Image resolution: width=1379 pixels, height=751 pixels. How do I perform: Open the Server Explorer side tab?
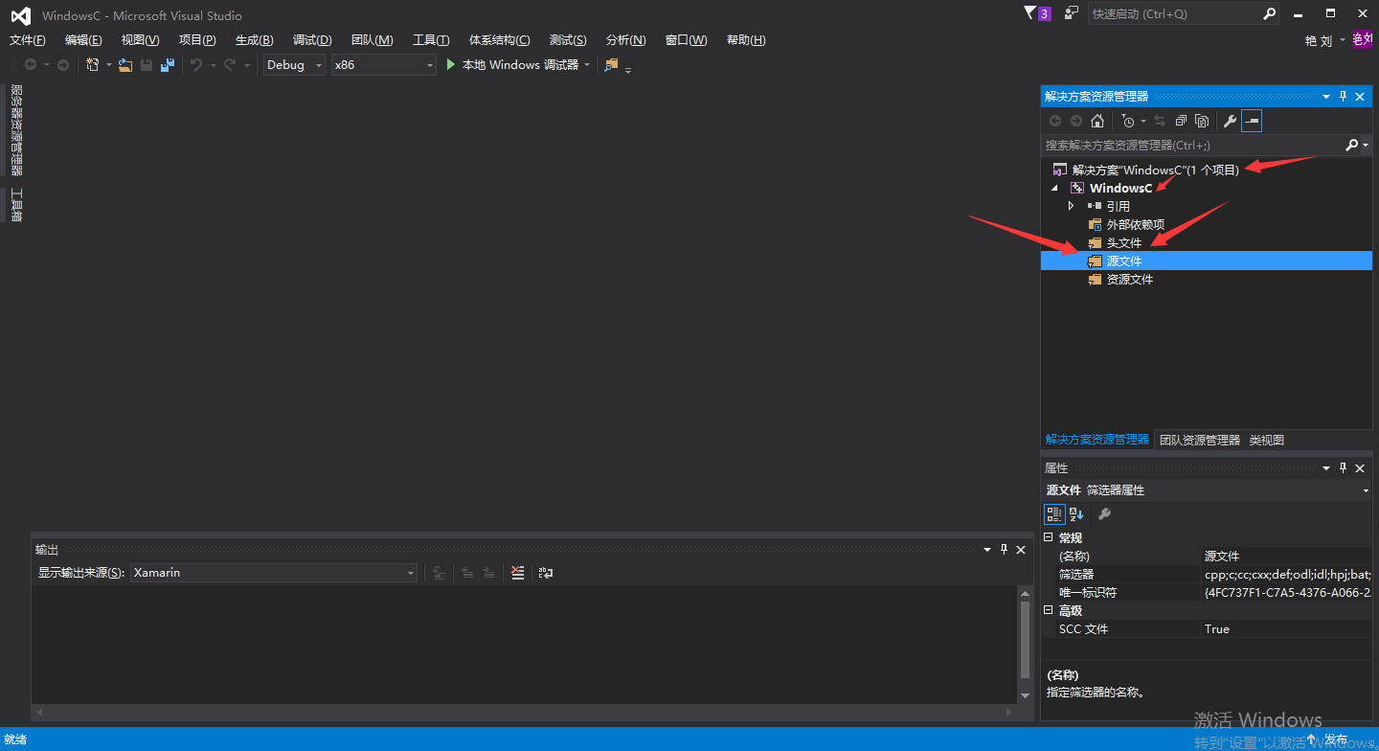click(x=16, y=130)
